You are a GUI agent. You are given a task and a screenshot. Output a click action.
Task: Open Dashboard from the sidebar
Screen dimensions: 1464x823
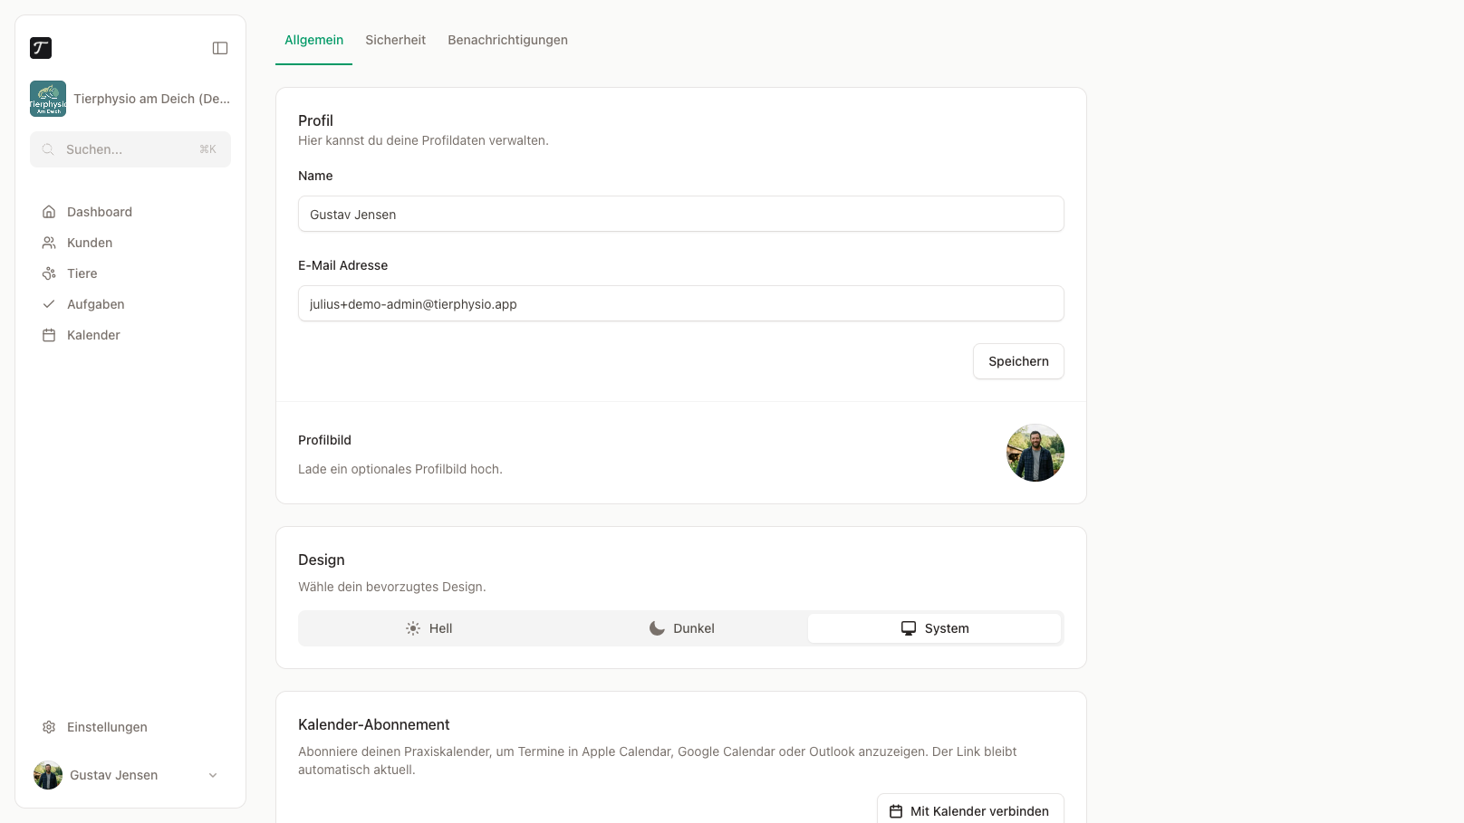(130, 212)
